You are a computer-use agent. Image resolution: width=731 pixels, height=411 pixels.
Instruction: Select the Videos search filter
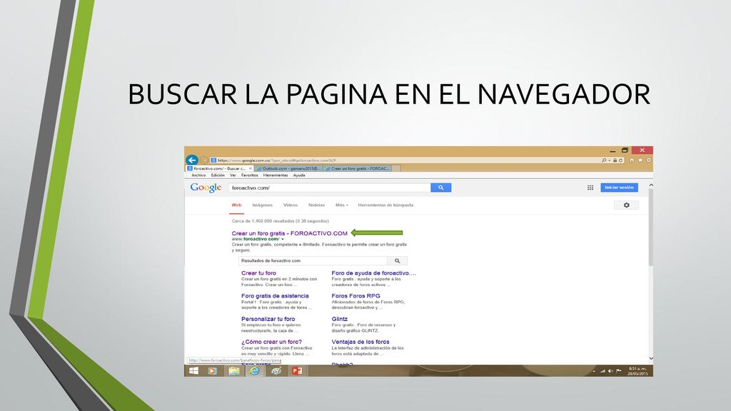click(x=291, y=205)
